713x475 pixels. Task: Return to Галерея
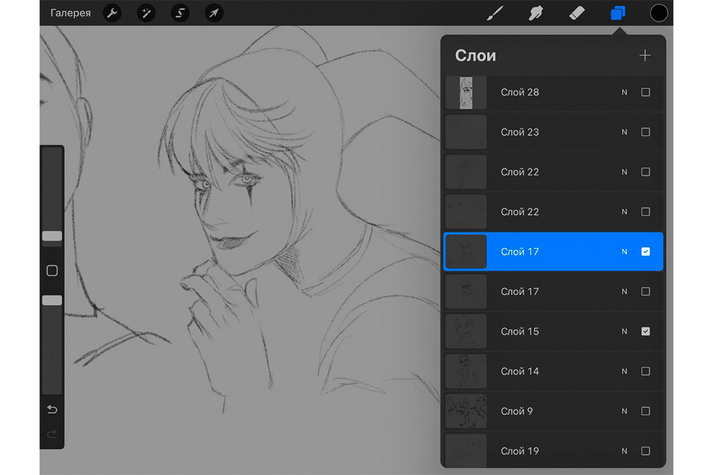(x=70, y=13)
